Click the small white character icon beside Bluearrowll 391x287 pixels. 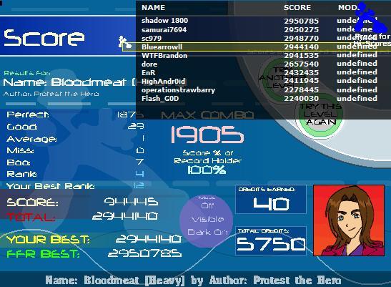124,42
